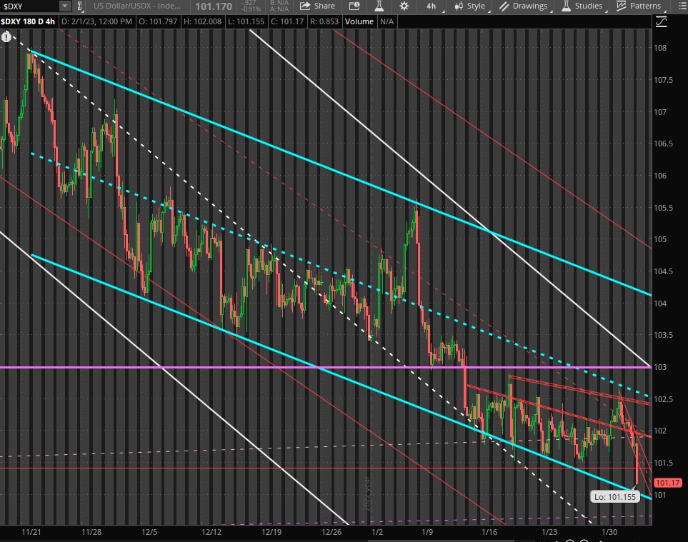This screenshot has width=688, height=542.
Task: Open the quick time frames clock icon
Action: 354,6
